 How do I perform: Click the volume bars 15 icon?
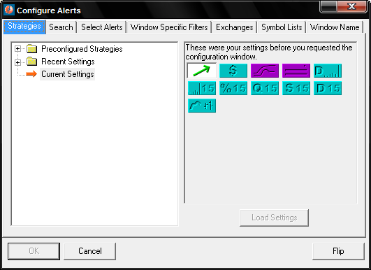tap(202, 88)
